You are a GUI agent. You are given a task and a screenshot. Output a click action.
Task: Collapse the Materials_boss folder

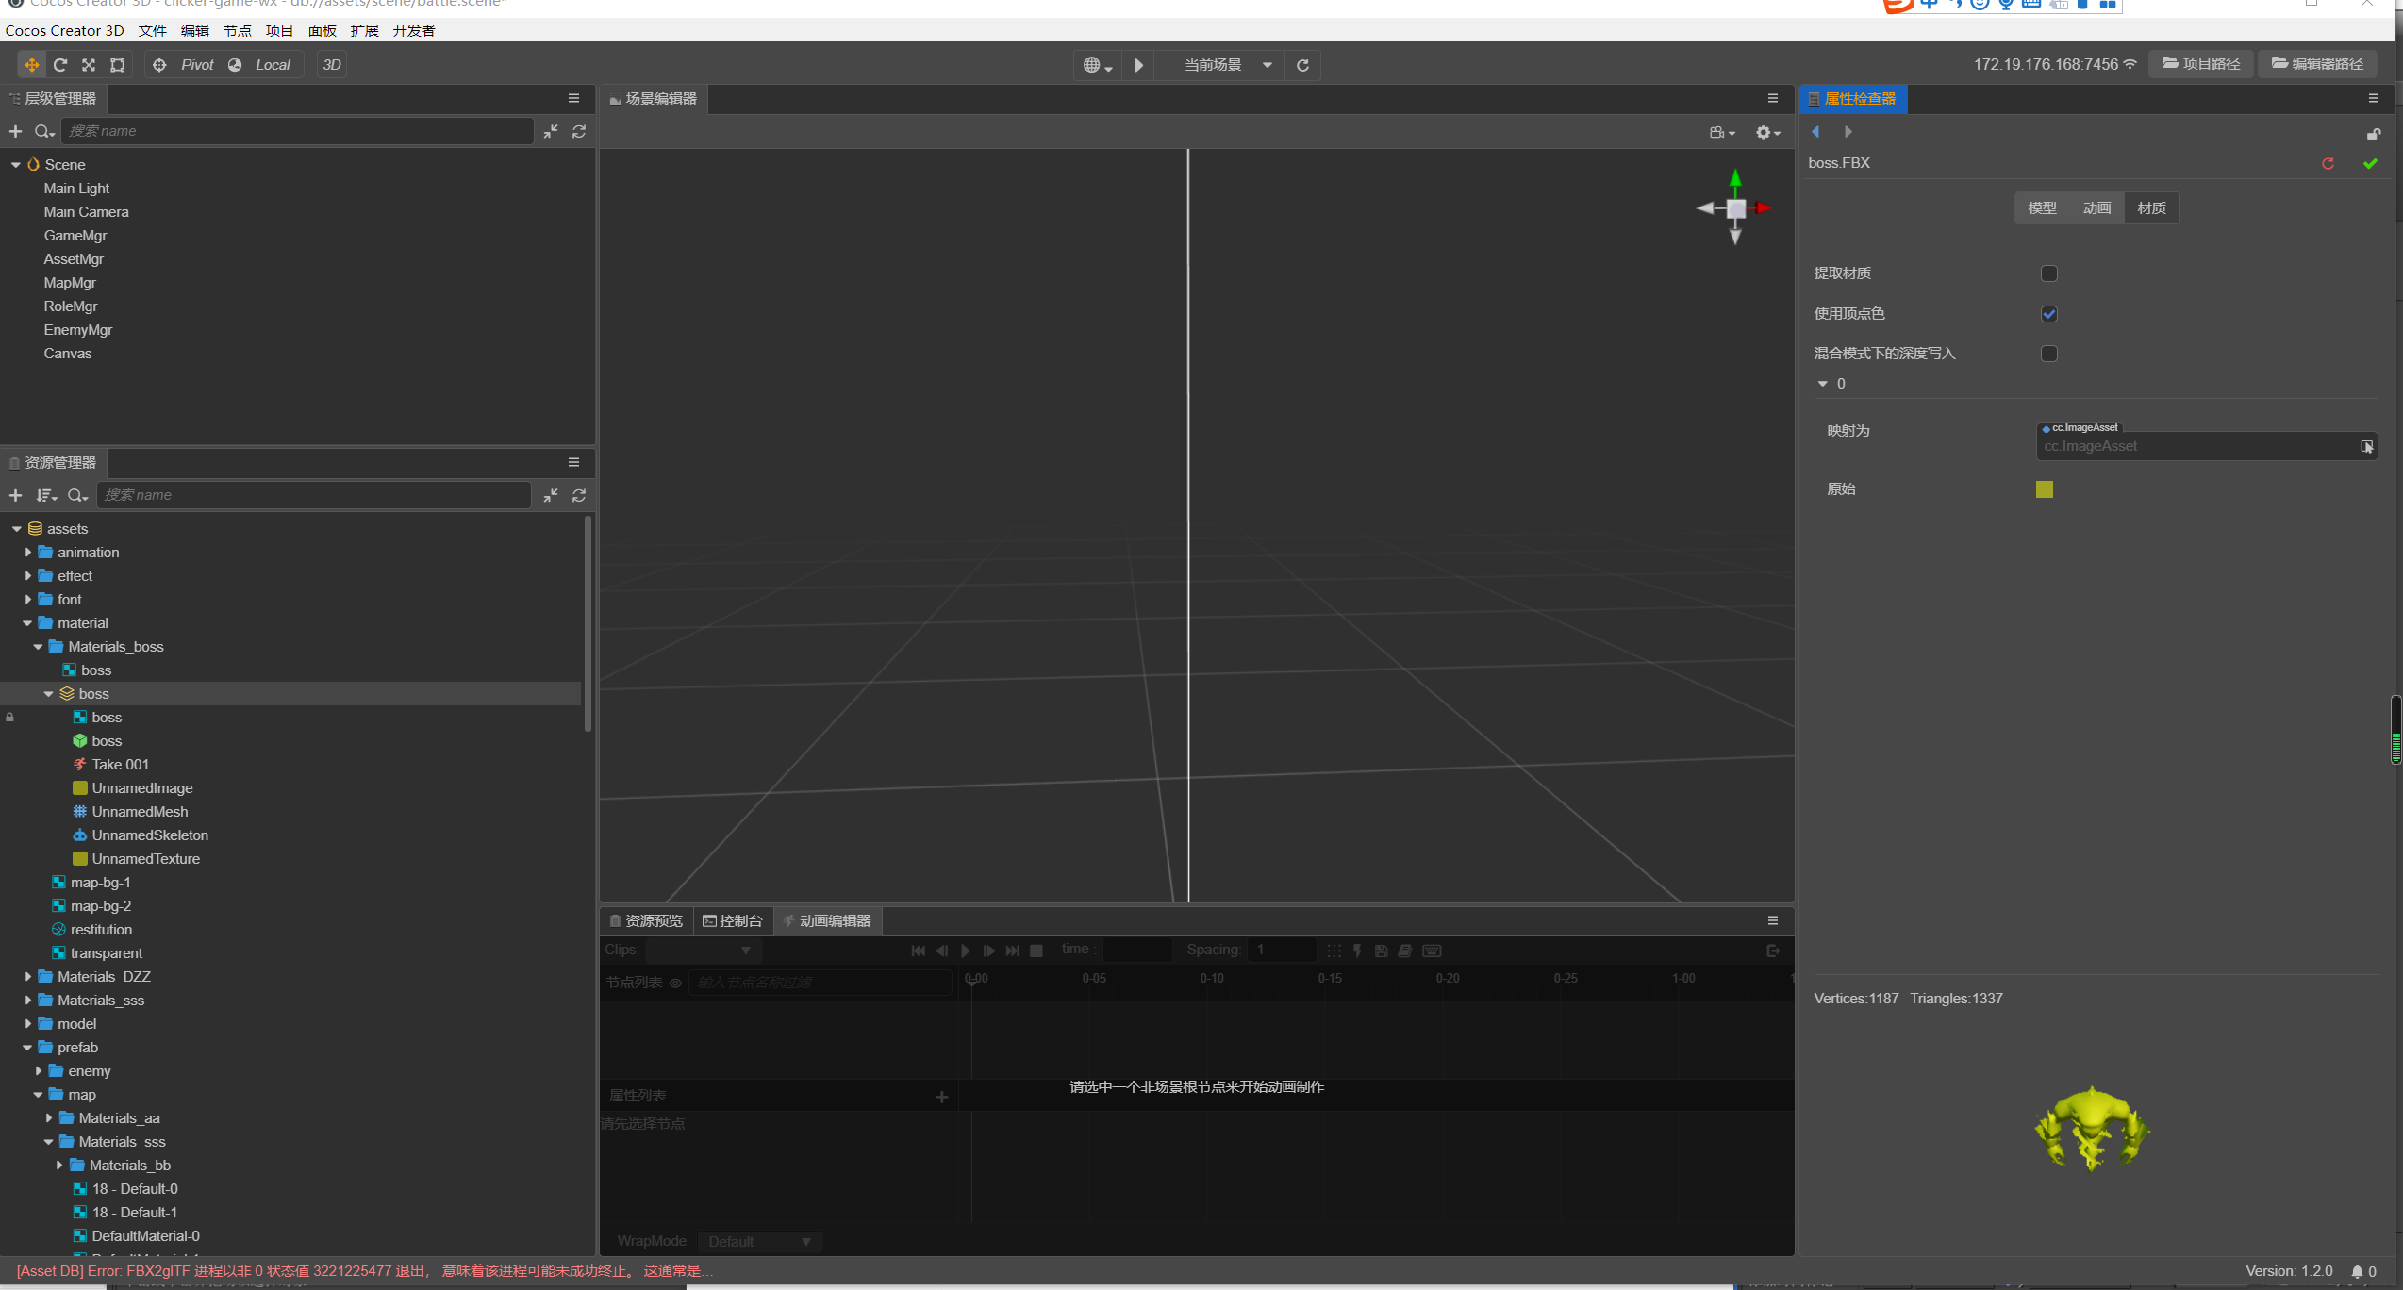pyautogui.click(x=39, y=647)
